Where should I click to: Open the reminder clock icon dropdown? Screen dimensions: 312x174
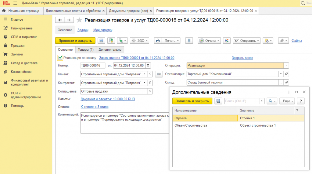pyautogui.click(x=268, y=41)
